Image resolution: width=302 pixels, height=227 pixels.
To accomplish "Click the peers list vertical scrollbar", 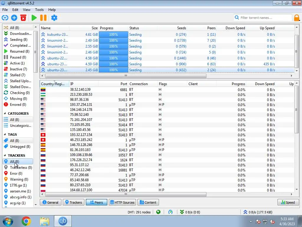I will tap(297, 109).
